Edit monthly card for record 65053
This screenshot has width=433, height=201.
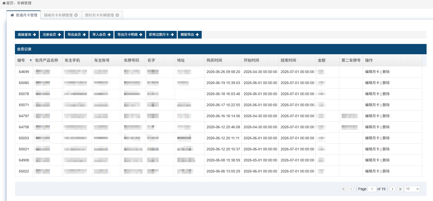click(372, 138)
